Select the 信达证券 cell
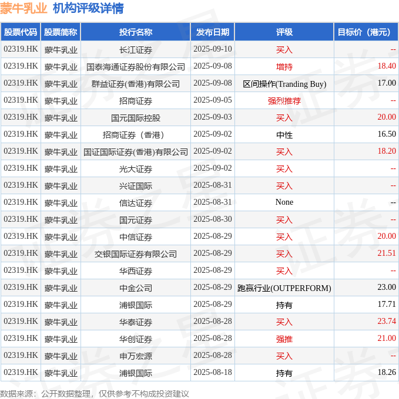Screen dimensions: 399x399 (136, 203)
